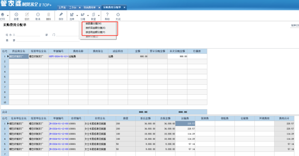Select the highlighted supplier cell in upper row 1
Image resolution: width=299 pixels, height=156 pixels.
pyautogui.click(x=19, y=57)
